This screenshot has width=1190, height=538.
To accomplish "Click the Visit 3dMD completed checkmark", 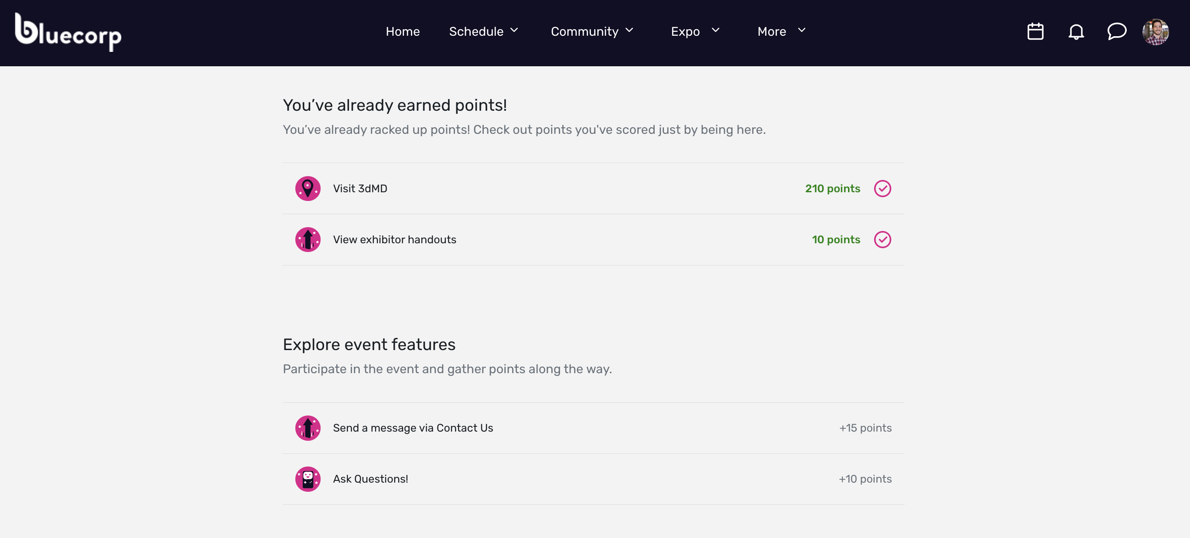I will point(882,188).
